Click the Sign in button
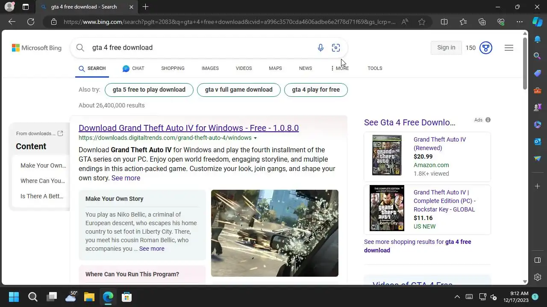 [x=446, y=48]
